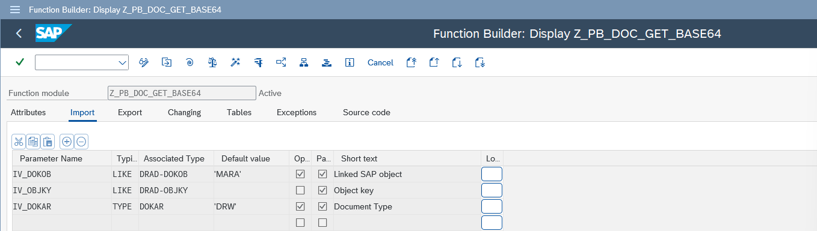Click the Object key short text
Screen dimensions: 817x231
click(x=354, y=190)
